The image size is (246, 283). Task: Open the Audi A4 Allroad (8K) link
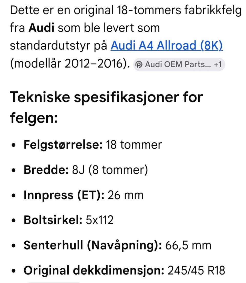pyautogui.click(x=167, y=45)
